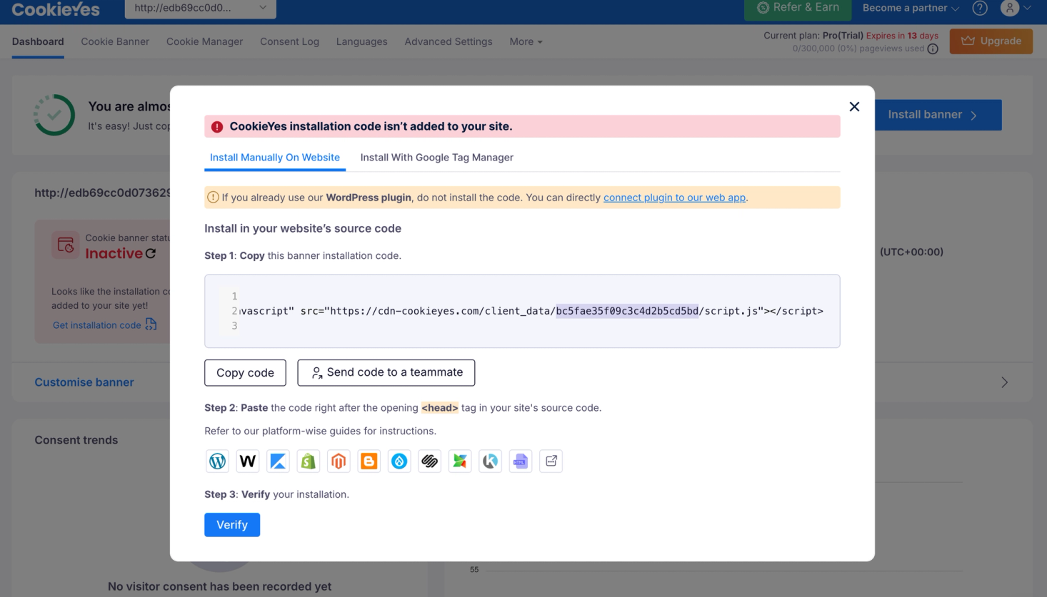Click the cookie banner status icon
1047x597 pixels.
[65, 245]
